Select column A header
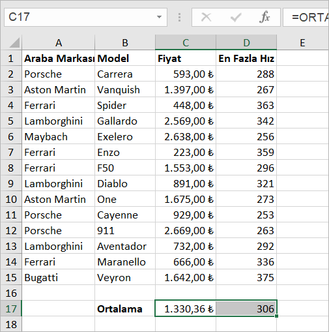This screenshot has width=329, height=332. pyautogui.click(x=59, y=42)
